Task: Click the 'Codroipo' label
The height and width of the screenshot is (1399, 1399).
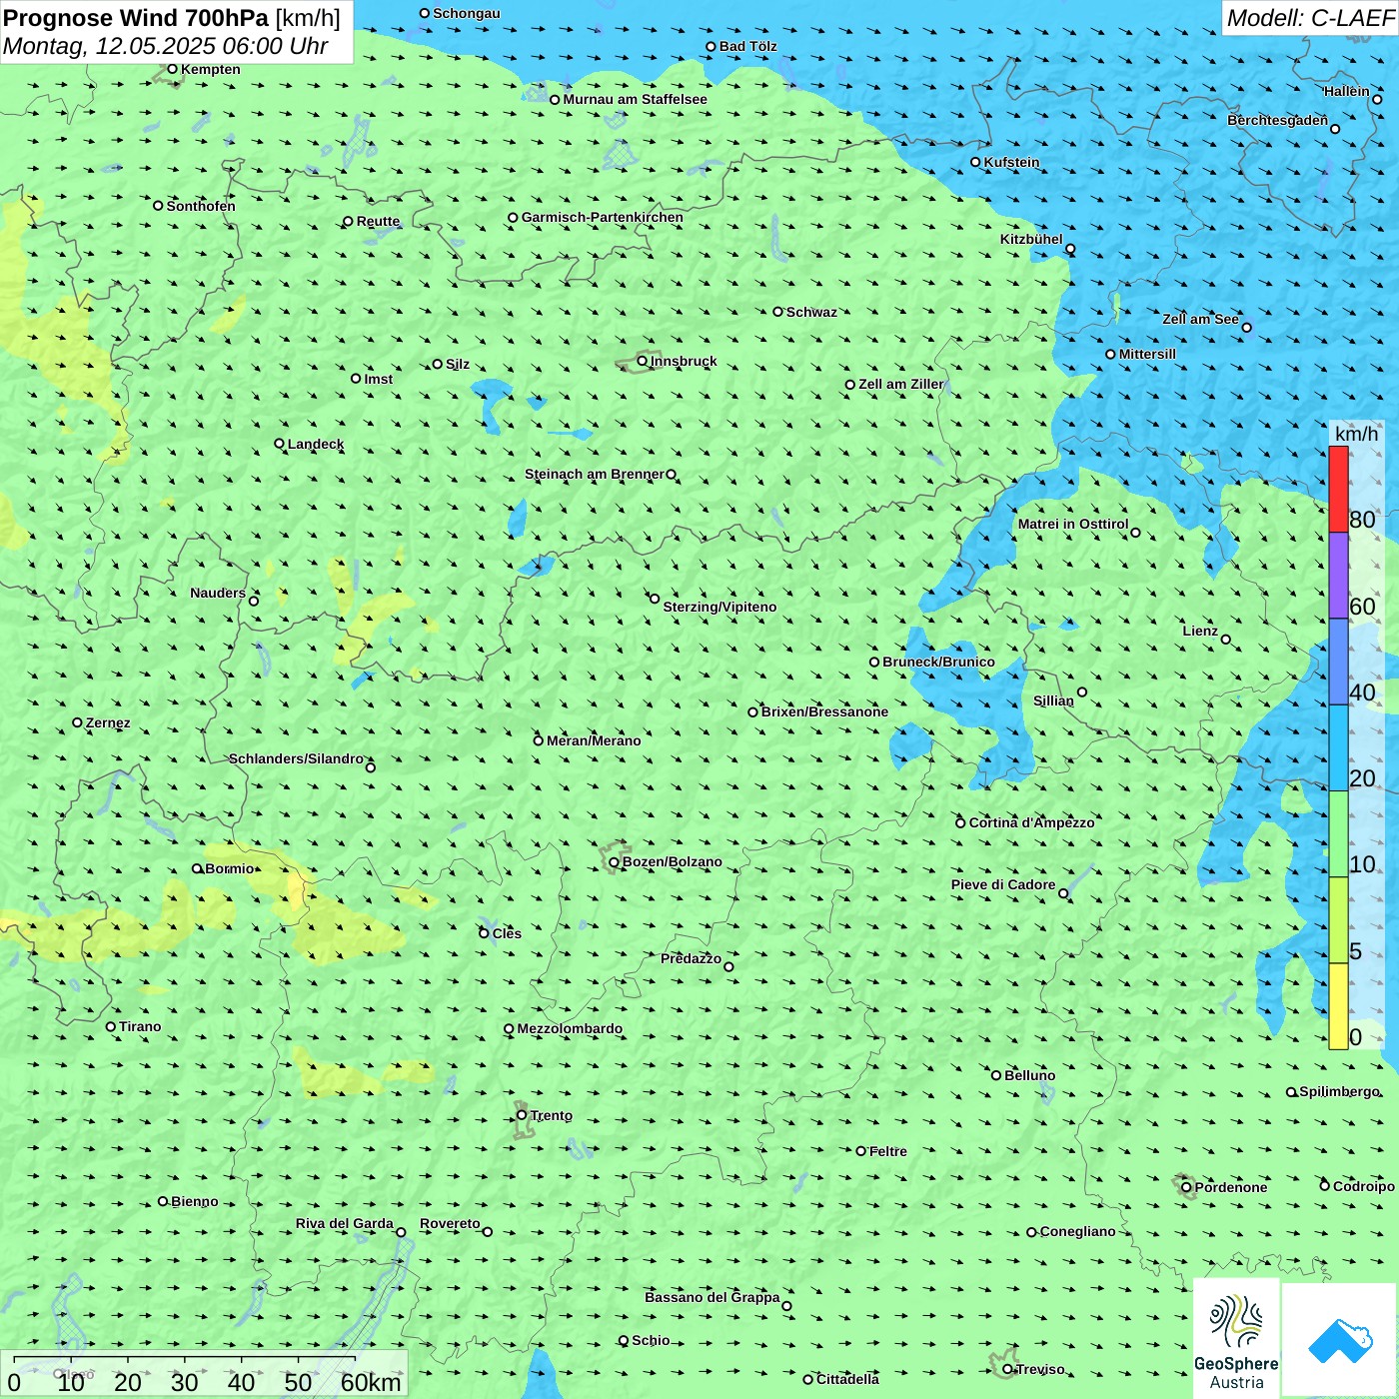Action: 1364,1186
